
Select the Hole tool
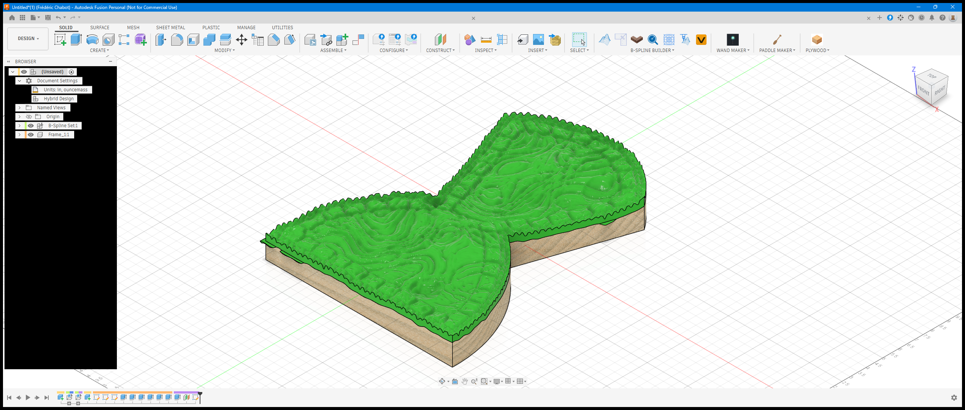tap(109, 40)
